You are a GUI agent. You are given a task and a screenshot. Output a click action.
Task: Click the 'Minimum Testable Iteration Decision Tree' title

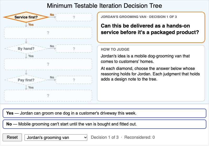pos(104,6)
